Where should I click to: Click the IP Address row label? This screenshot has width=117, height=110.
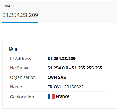coord(20,59)
